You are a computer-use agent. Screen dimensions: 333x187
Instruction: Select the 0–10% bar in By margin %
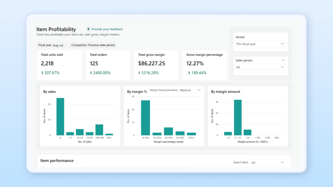coord(145,118)
